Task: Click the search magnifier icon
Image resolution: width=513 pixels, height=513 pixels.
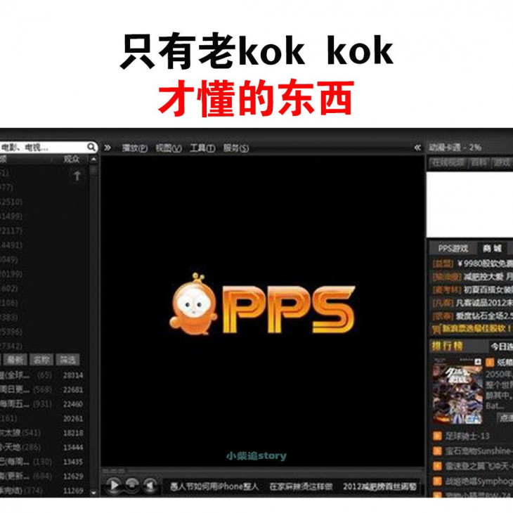Action: 91,147
